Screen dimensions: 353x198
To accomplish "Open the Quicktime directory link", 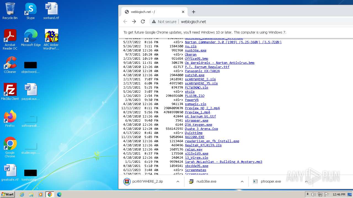I will [194, 133].
